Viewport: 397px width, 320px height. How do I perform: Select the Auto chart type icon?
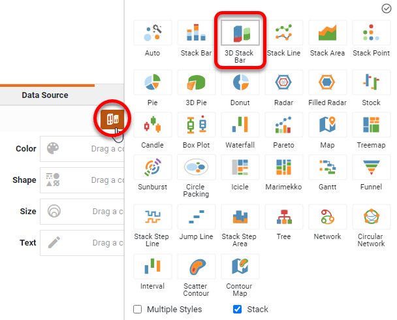(x=152, y=33)
